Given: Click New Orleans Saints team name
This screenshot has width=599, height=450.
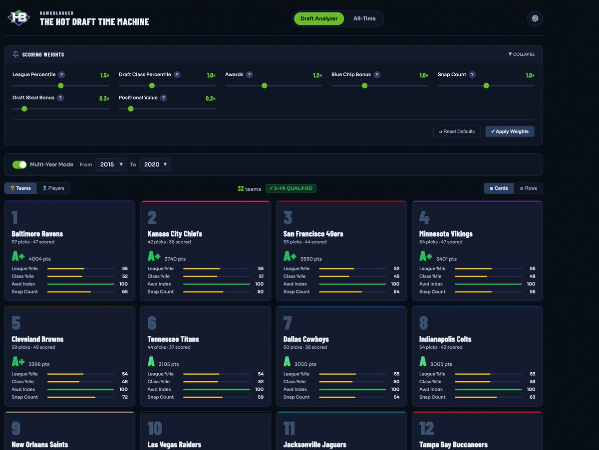Looking at the screenshot, I should coord(40,445).
